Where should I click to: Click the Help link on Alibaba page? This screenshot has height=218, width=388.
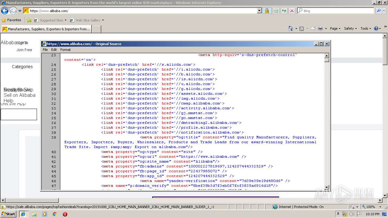click(8, 101)
